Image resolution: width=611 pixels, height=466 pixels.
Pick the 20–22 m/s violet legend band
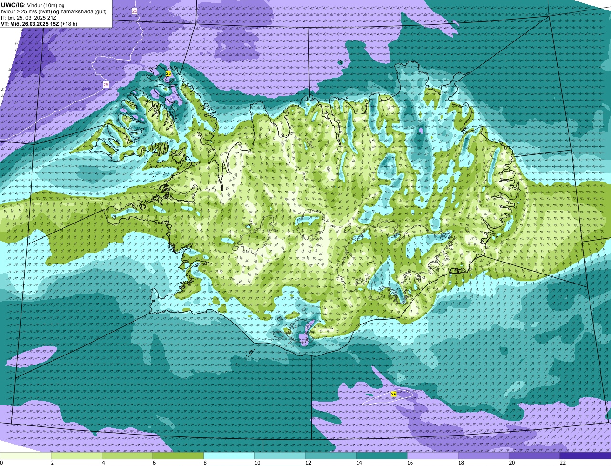click(534, 456)
